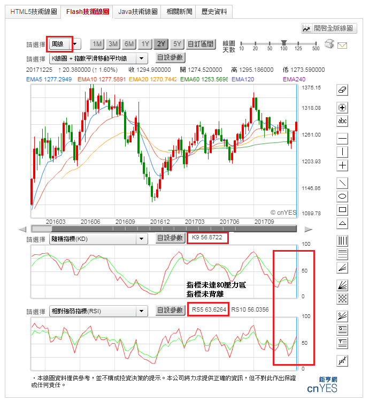Screen dimensions: 369x401
Task: Select the eraser drawing tool
Action: pyautogui.click(x=342, y=90)
